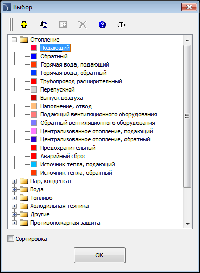Open help via blue question icon

click(102, 25)
